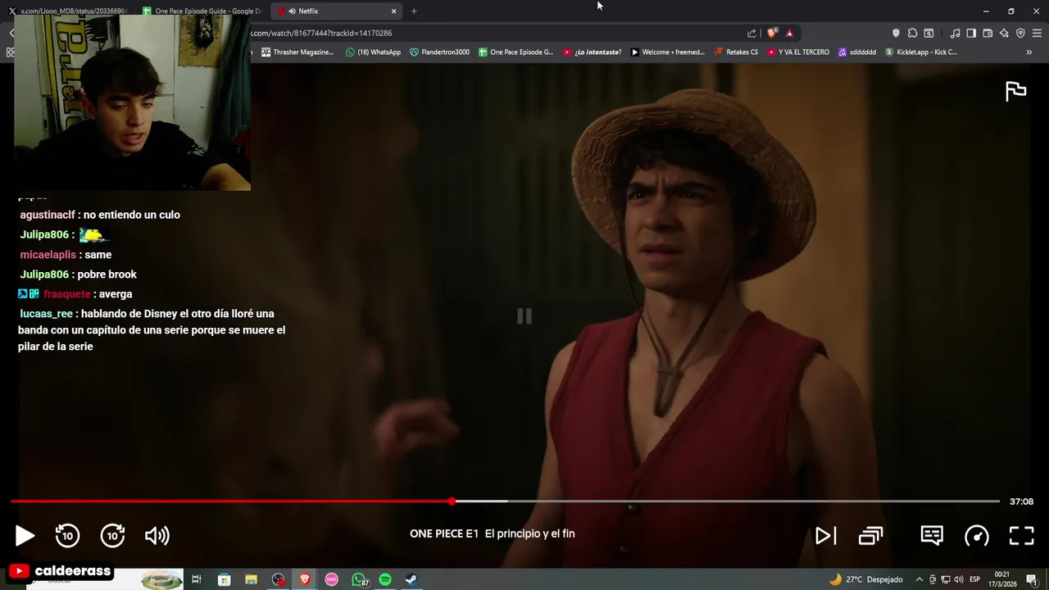
Task: Open the Thrasher Magazine bookmark
Action: 297,52
